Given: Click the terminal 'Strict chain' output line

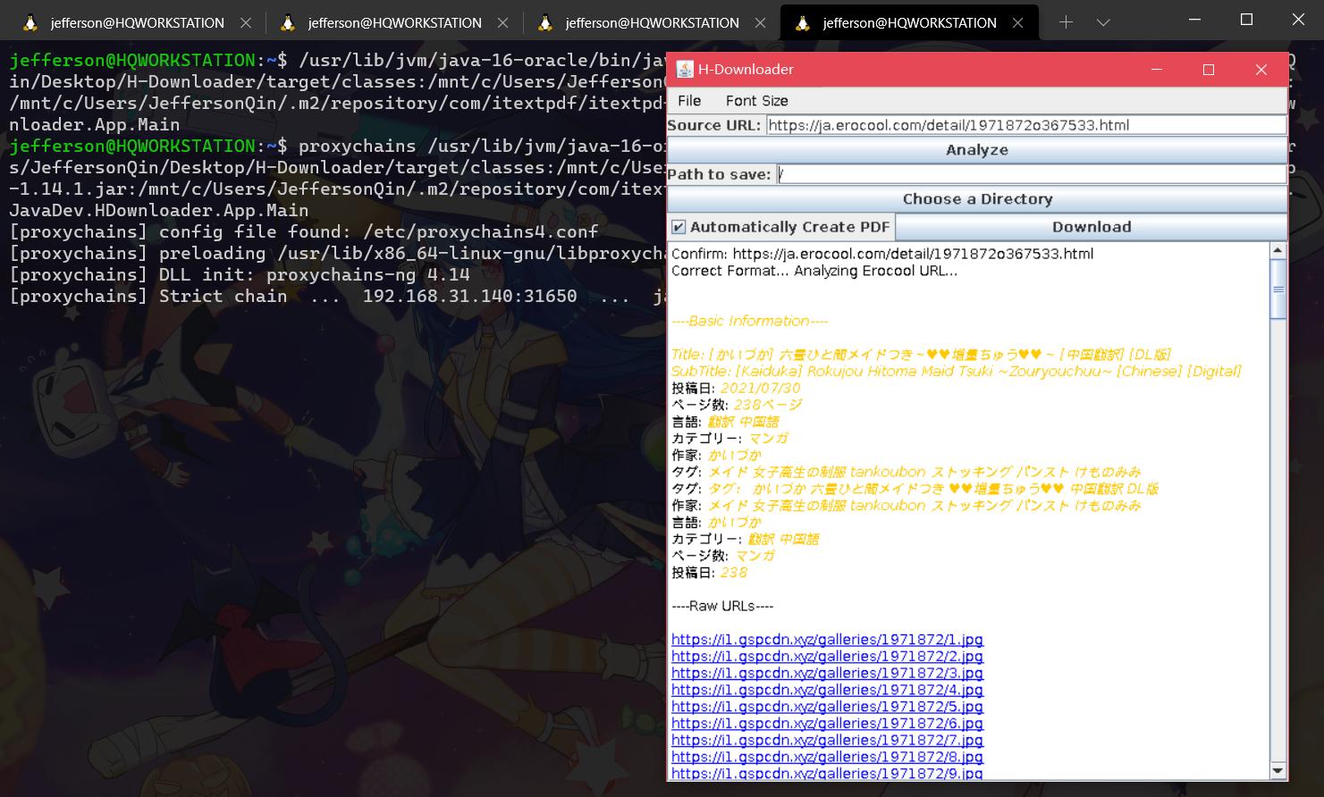Looking at the screenshot, I should pyautogui.click(x=336, y=296).
